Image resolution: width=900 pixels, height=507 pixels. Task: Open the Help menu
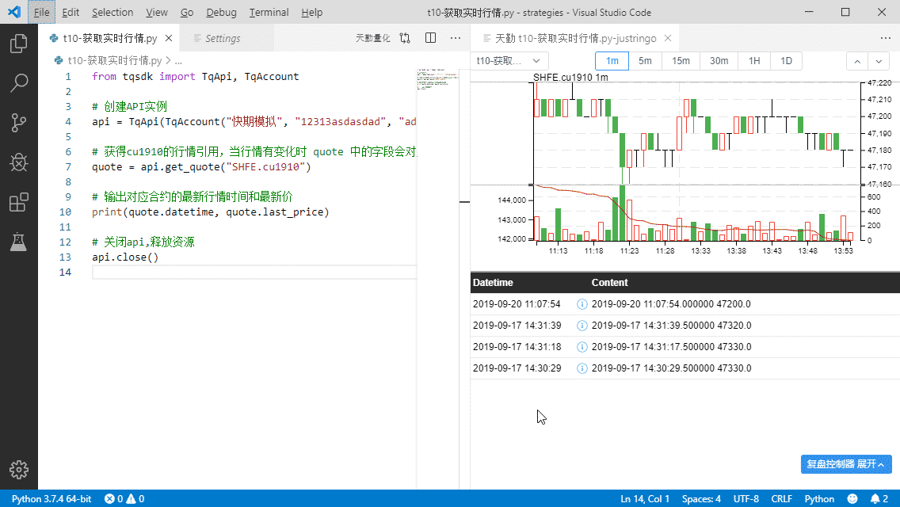311,12
